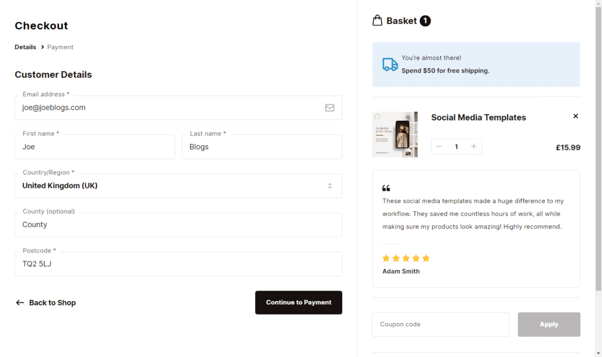This screenshot has height=357, width=602.
Task: Click the envelope icon in the email field
Action: [x=330, y=107]
